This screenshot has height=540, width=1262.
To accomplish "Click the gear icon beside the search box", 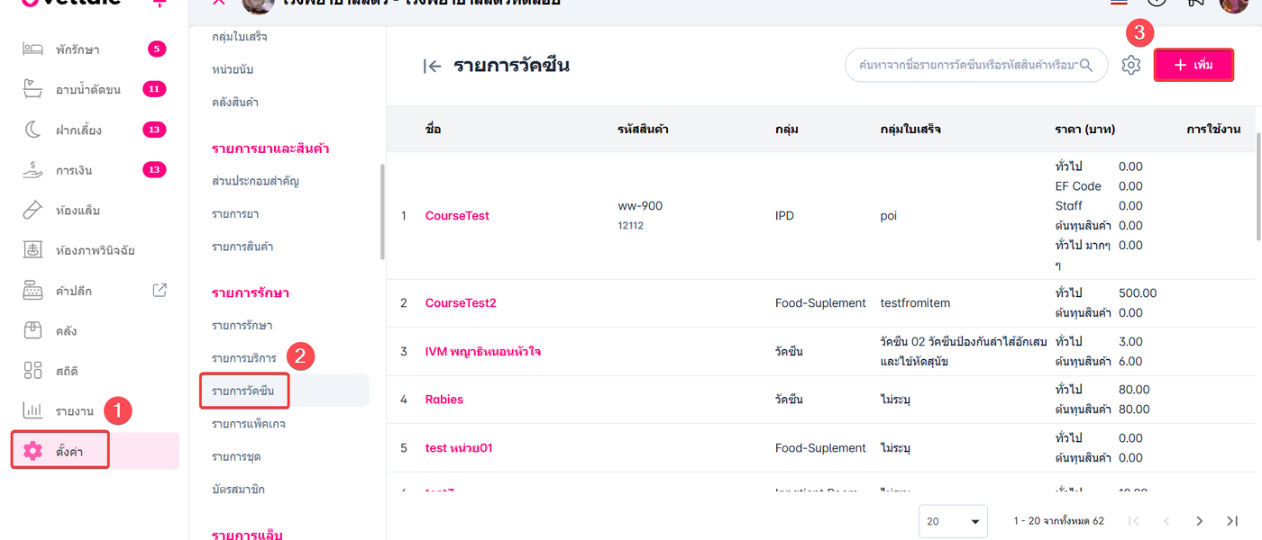I will (1131, 65).
